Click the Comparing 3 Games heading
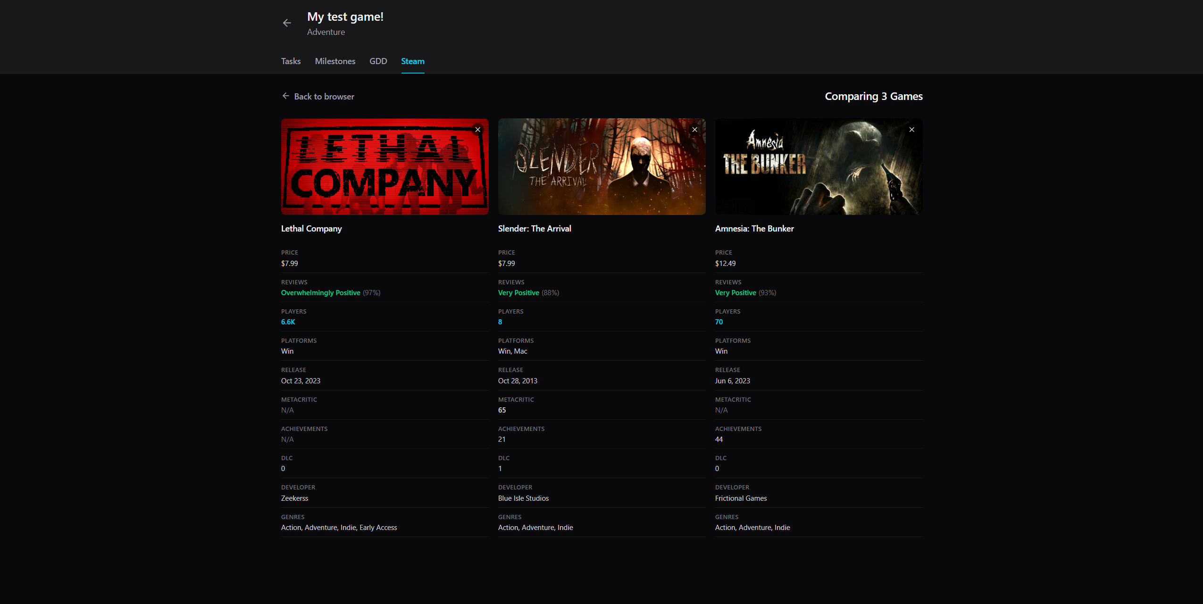The height and width of the screenshot is (604, 1203). coord(874,96)
